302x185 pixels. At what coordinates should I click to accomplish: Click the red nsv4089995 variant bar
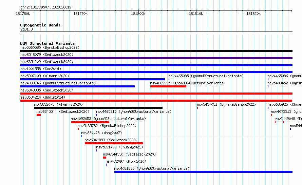point(168,86)
